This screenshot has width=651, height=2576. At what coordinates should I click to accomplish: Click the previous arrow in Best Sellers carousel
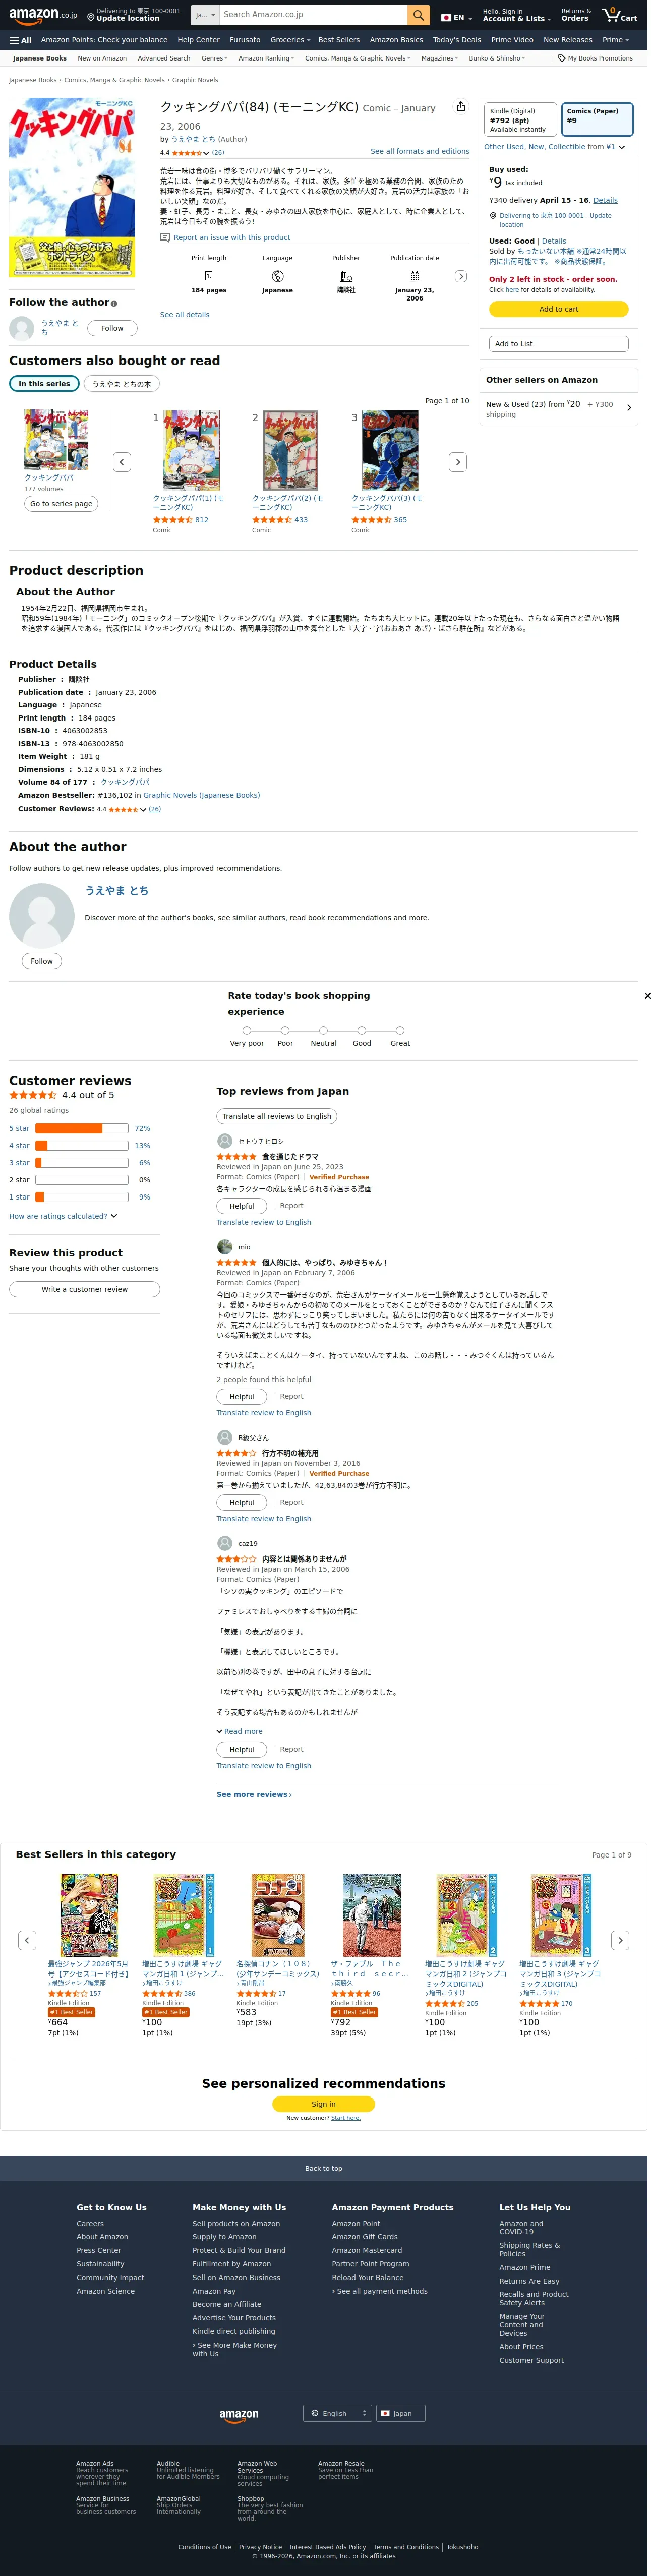click(27, 1940)
